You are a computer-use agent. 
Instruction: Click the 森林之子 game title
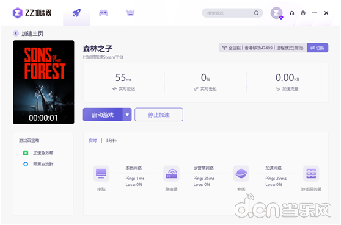tap(97, 48)
